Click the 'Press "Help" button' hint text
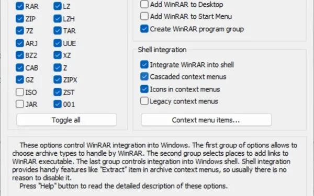 coord(124,186)
